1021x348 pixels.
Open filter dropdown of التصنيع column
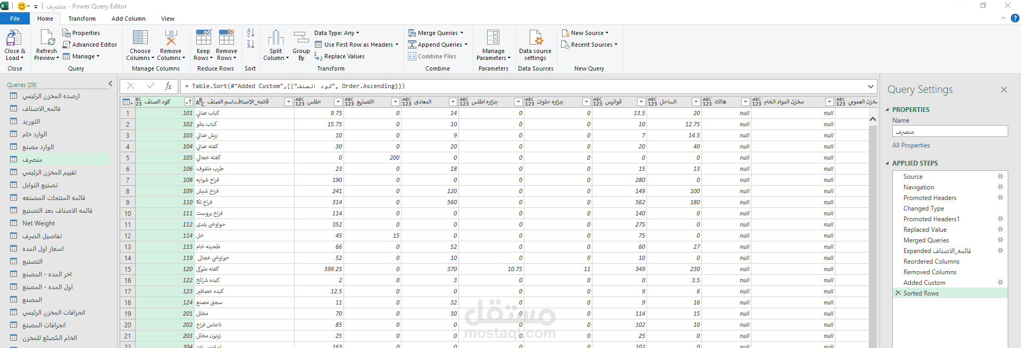(395, 102)
